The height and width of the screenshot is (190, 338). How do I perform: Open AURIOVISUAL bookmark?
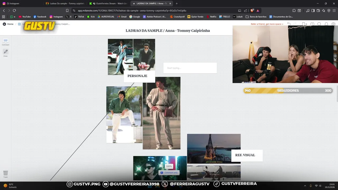coord(106,17)
